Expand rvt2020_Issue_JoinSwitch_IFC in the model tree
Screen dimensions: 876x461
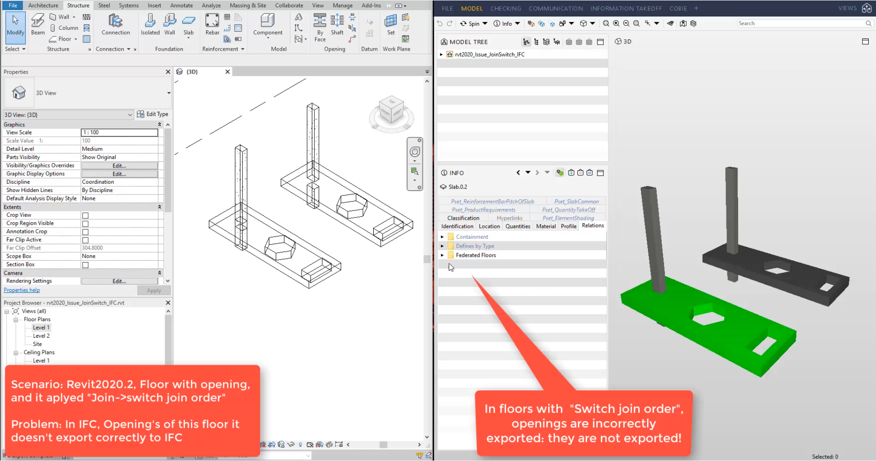click(x=441, y=54)
